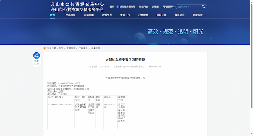The width and height of the screenshot is (253, 136).
Task: Click 首页 in the breadcrumb
Action: tap(61, 48)
